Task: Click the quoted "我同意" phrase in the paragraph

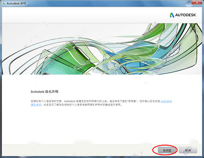Action: [132, 101]
